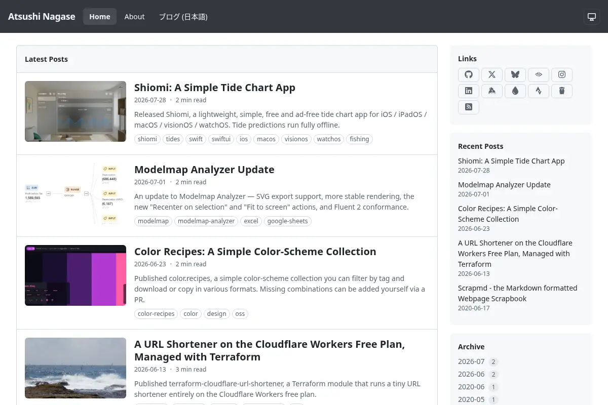Click the '2026-07-01' date on Modelmap post
608x405 pixels.
pos(150,182)
